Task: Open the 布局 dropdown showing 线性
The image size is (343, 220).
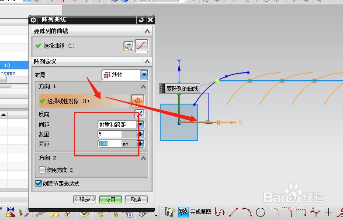Action: click(125, 75)
